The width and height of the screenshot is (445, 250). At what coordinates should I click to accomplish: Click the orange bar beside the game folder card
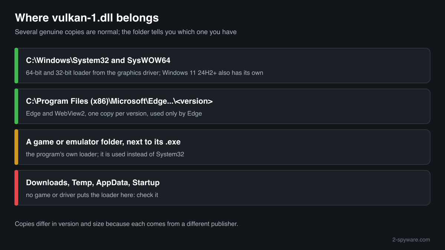16,147
